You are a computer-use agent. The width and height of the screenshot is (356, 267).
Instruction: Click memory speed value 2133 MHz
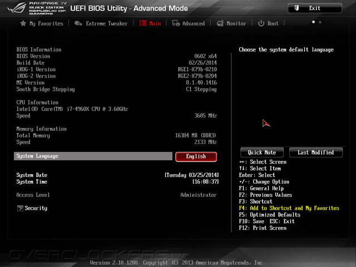[205, 142]
